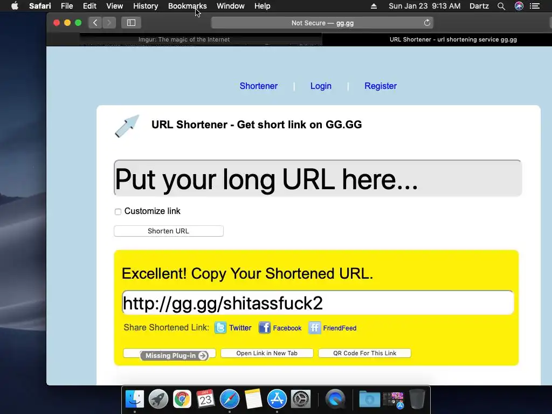Open the Apple menu
The height and width of the screenshot is (414, 552).
pos(15,6)
